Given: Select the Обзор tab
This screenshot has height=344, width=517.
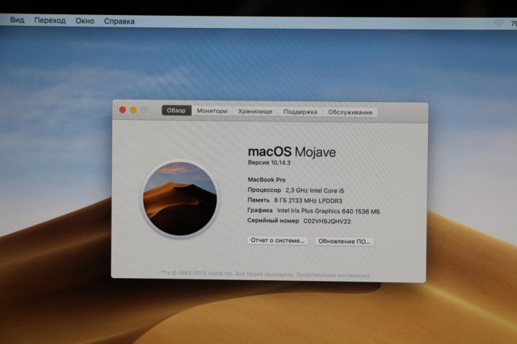Looking at the screenshot, I should point(176,111).
